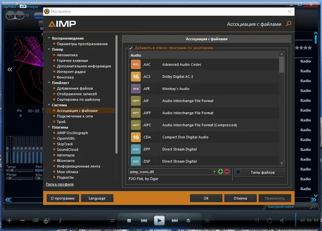Select Горячие клавиши in settings tree
Viewport: 322px width, 231px height.
pyautogui.click(x=72, y=61)
